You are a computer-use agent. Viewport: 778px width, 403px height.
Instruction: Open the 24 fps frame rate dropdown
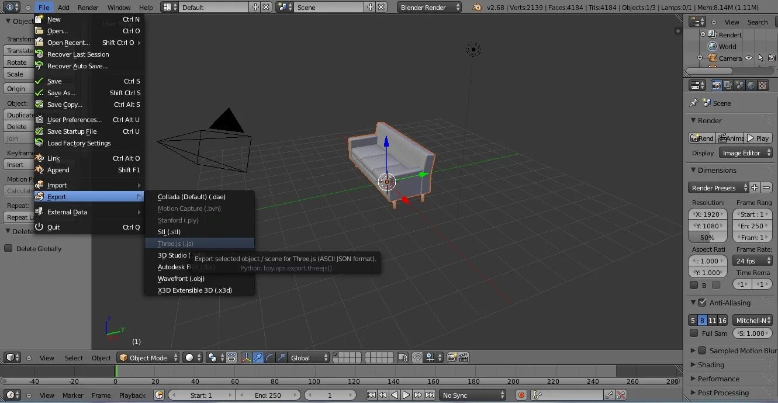click(x=752, y=261)
